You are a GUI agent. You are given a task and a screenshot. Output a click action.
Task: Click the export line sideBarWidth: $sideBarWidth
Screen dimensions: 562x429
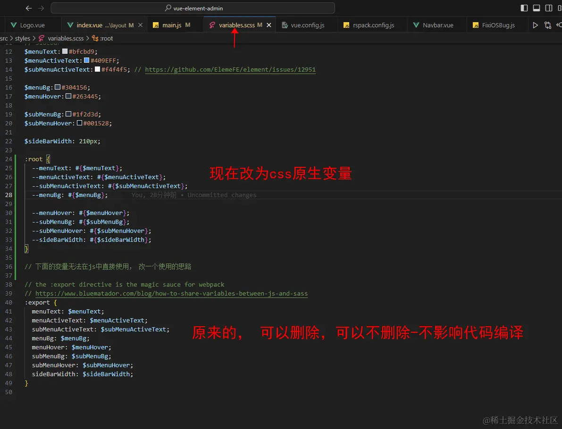pos(83,374)
